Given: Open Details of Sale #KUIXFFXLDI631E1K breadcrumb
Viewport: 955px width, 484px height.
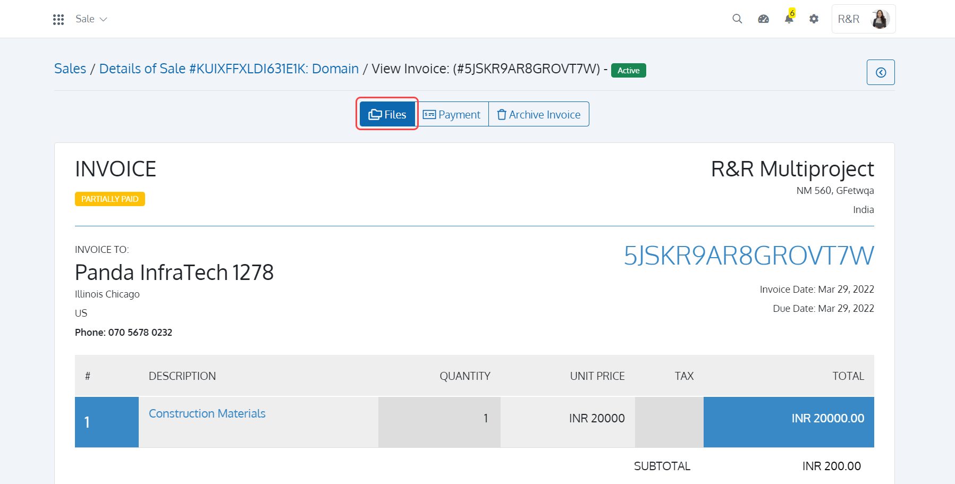Looking at the screenshot, I should (x=229, y=69).
